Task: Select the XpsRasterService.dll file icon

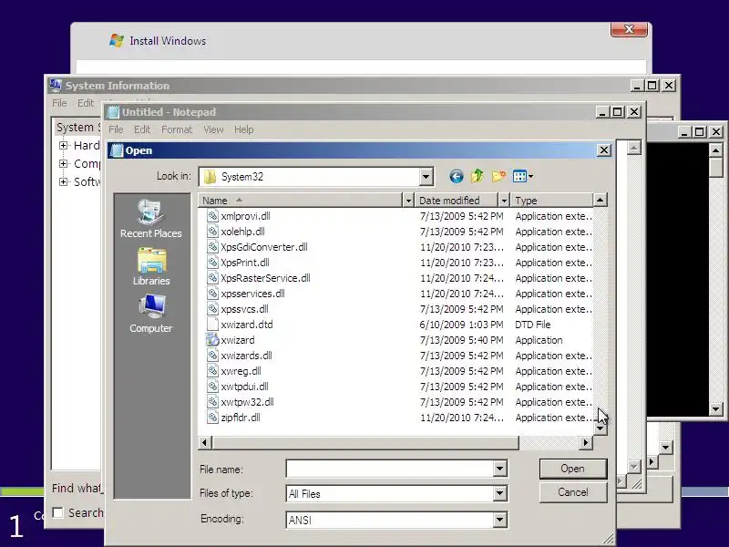Action: click(212, 278)
